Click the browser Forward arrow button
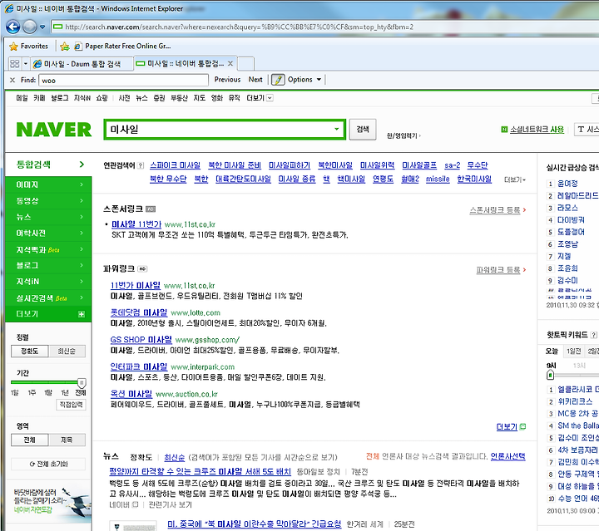Image resolution: width=599 pixels, height=531 pixels. (x=30, y=27)
